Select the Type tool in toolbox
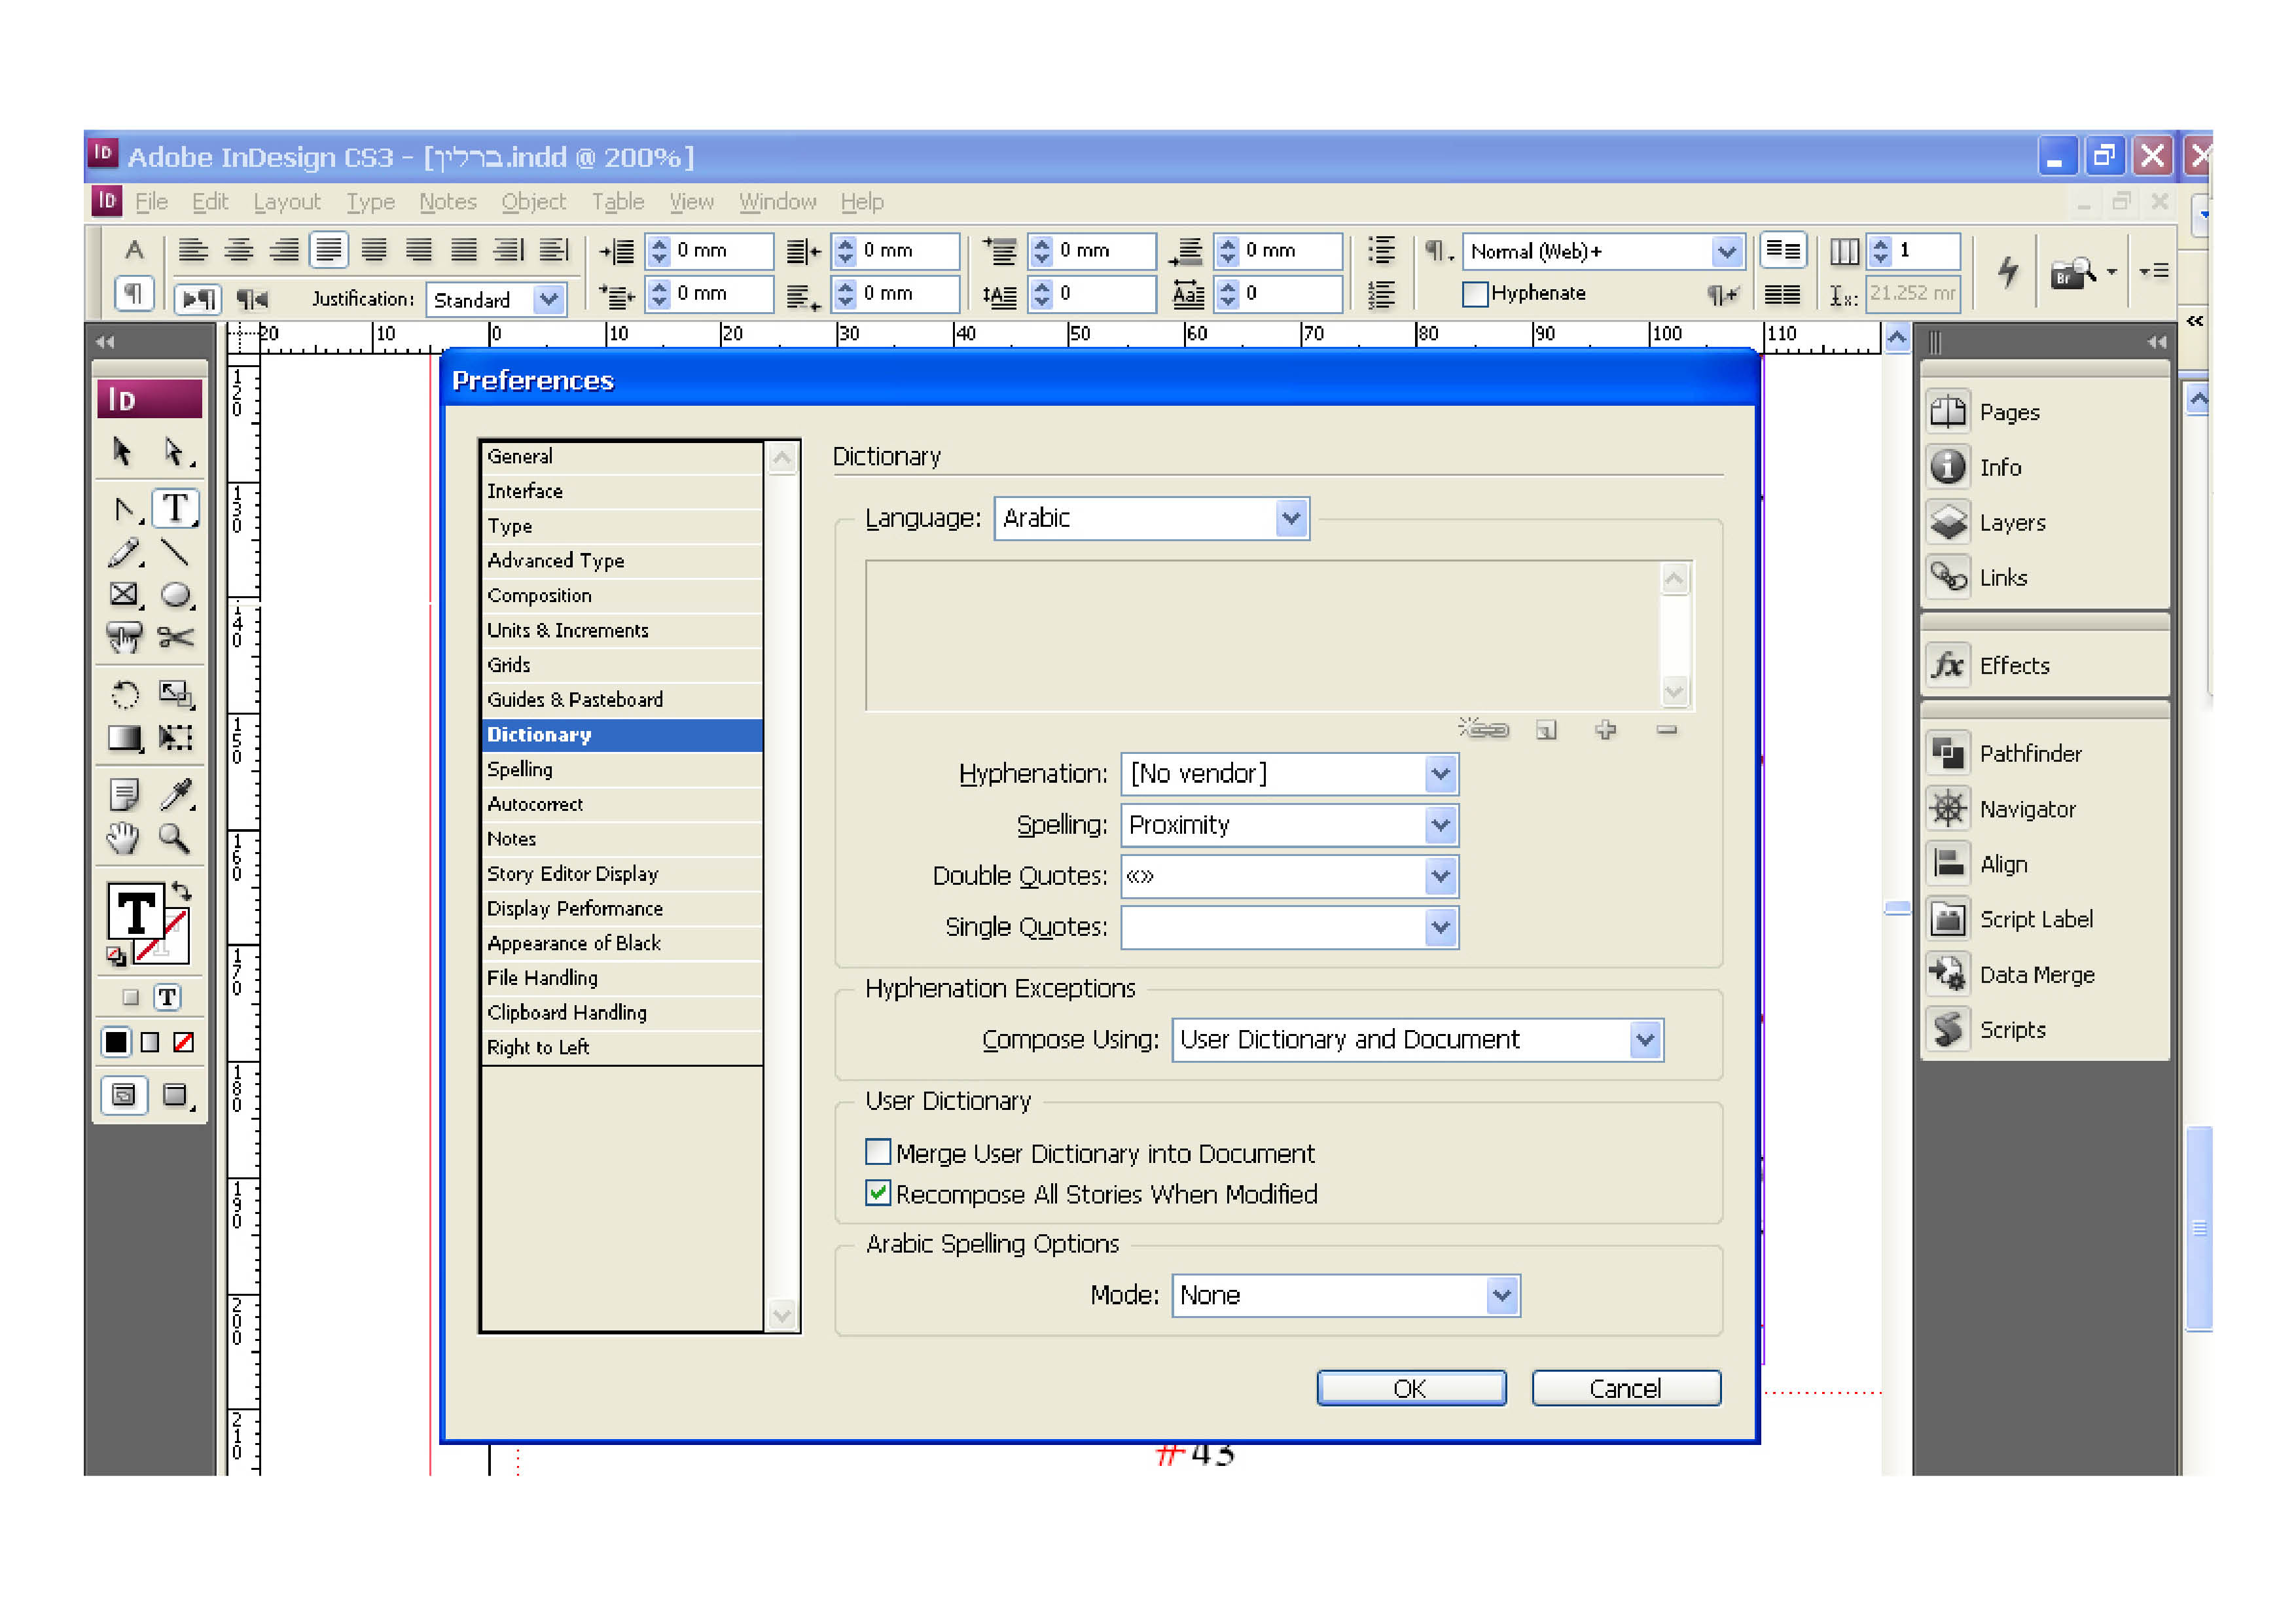The image size is (2296, 1623). click(175, 509)
